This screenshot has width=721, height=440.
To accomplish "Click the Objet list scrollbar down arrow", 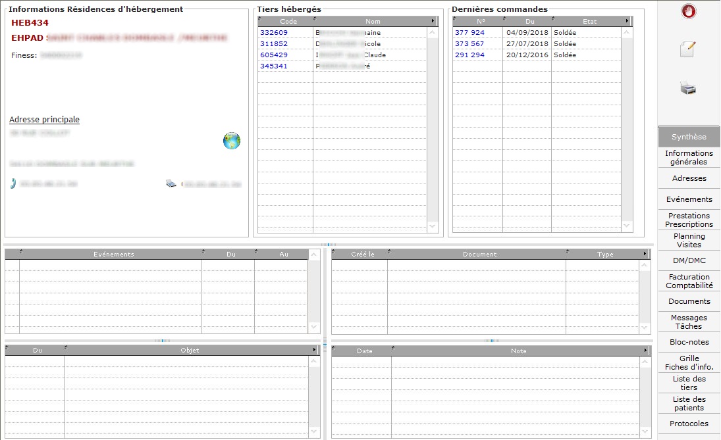I will click(x=313, y=431).
